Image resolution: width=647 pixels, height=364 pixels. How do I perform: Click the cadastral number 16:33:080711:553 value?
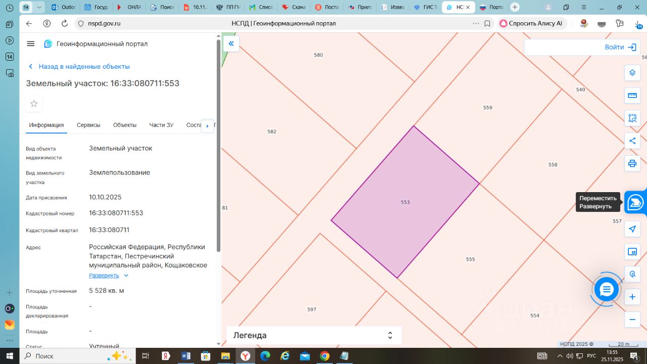coord(116,213)
